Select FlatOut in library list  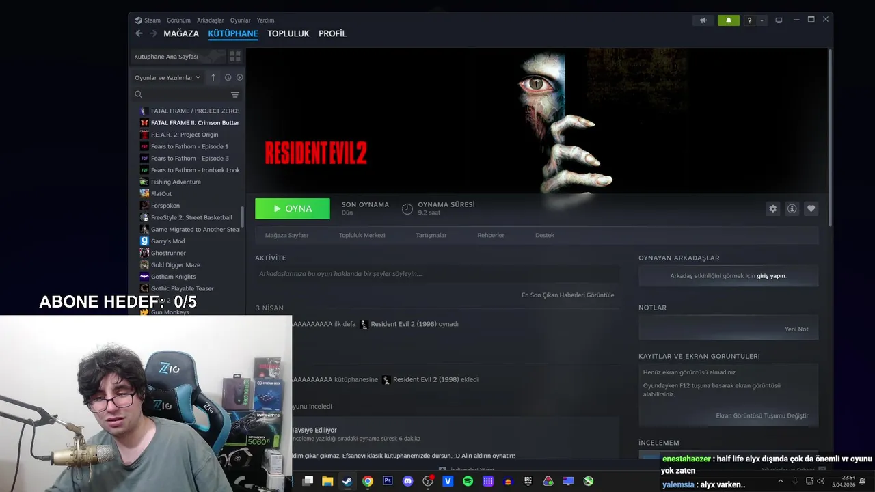point(190,194)
